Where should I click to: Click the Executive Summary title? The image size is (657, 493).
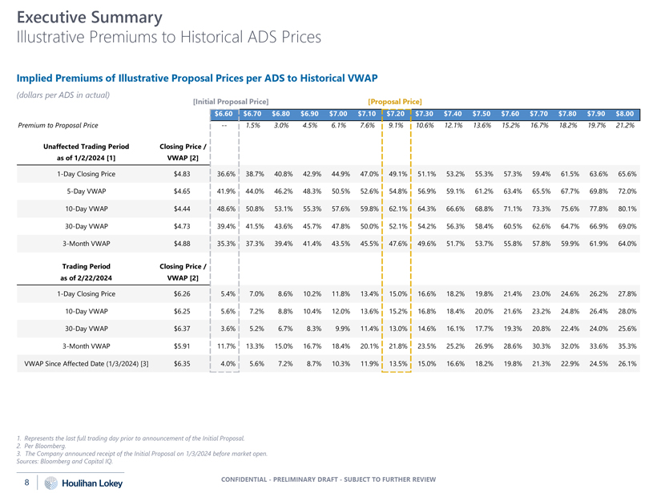pyautogui.click(x=89, y=17)
